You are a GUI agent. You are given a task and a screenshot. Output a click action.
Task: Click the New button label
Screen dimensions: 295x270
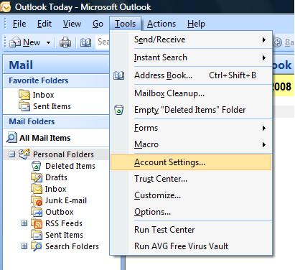click(32, 42)
